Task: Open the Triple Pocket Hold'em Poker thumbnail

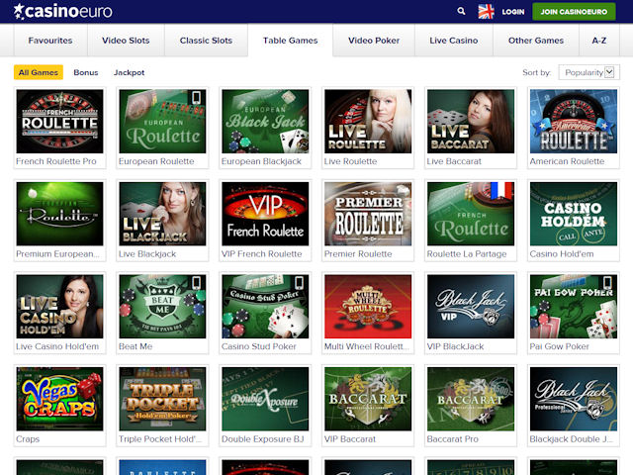Action: [162, 399]
